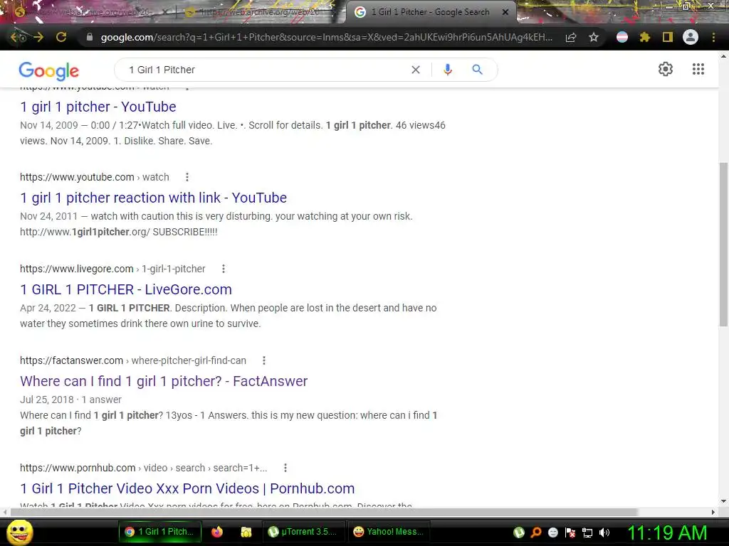Open more options for factanswer.com result
This screenshot has height=546, width=729.
point(263,360)
